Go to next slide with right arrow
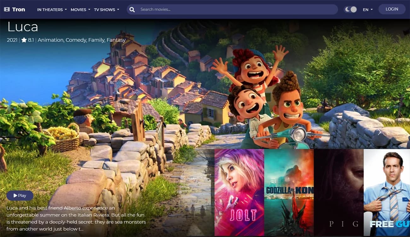 (379, 133)
